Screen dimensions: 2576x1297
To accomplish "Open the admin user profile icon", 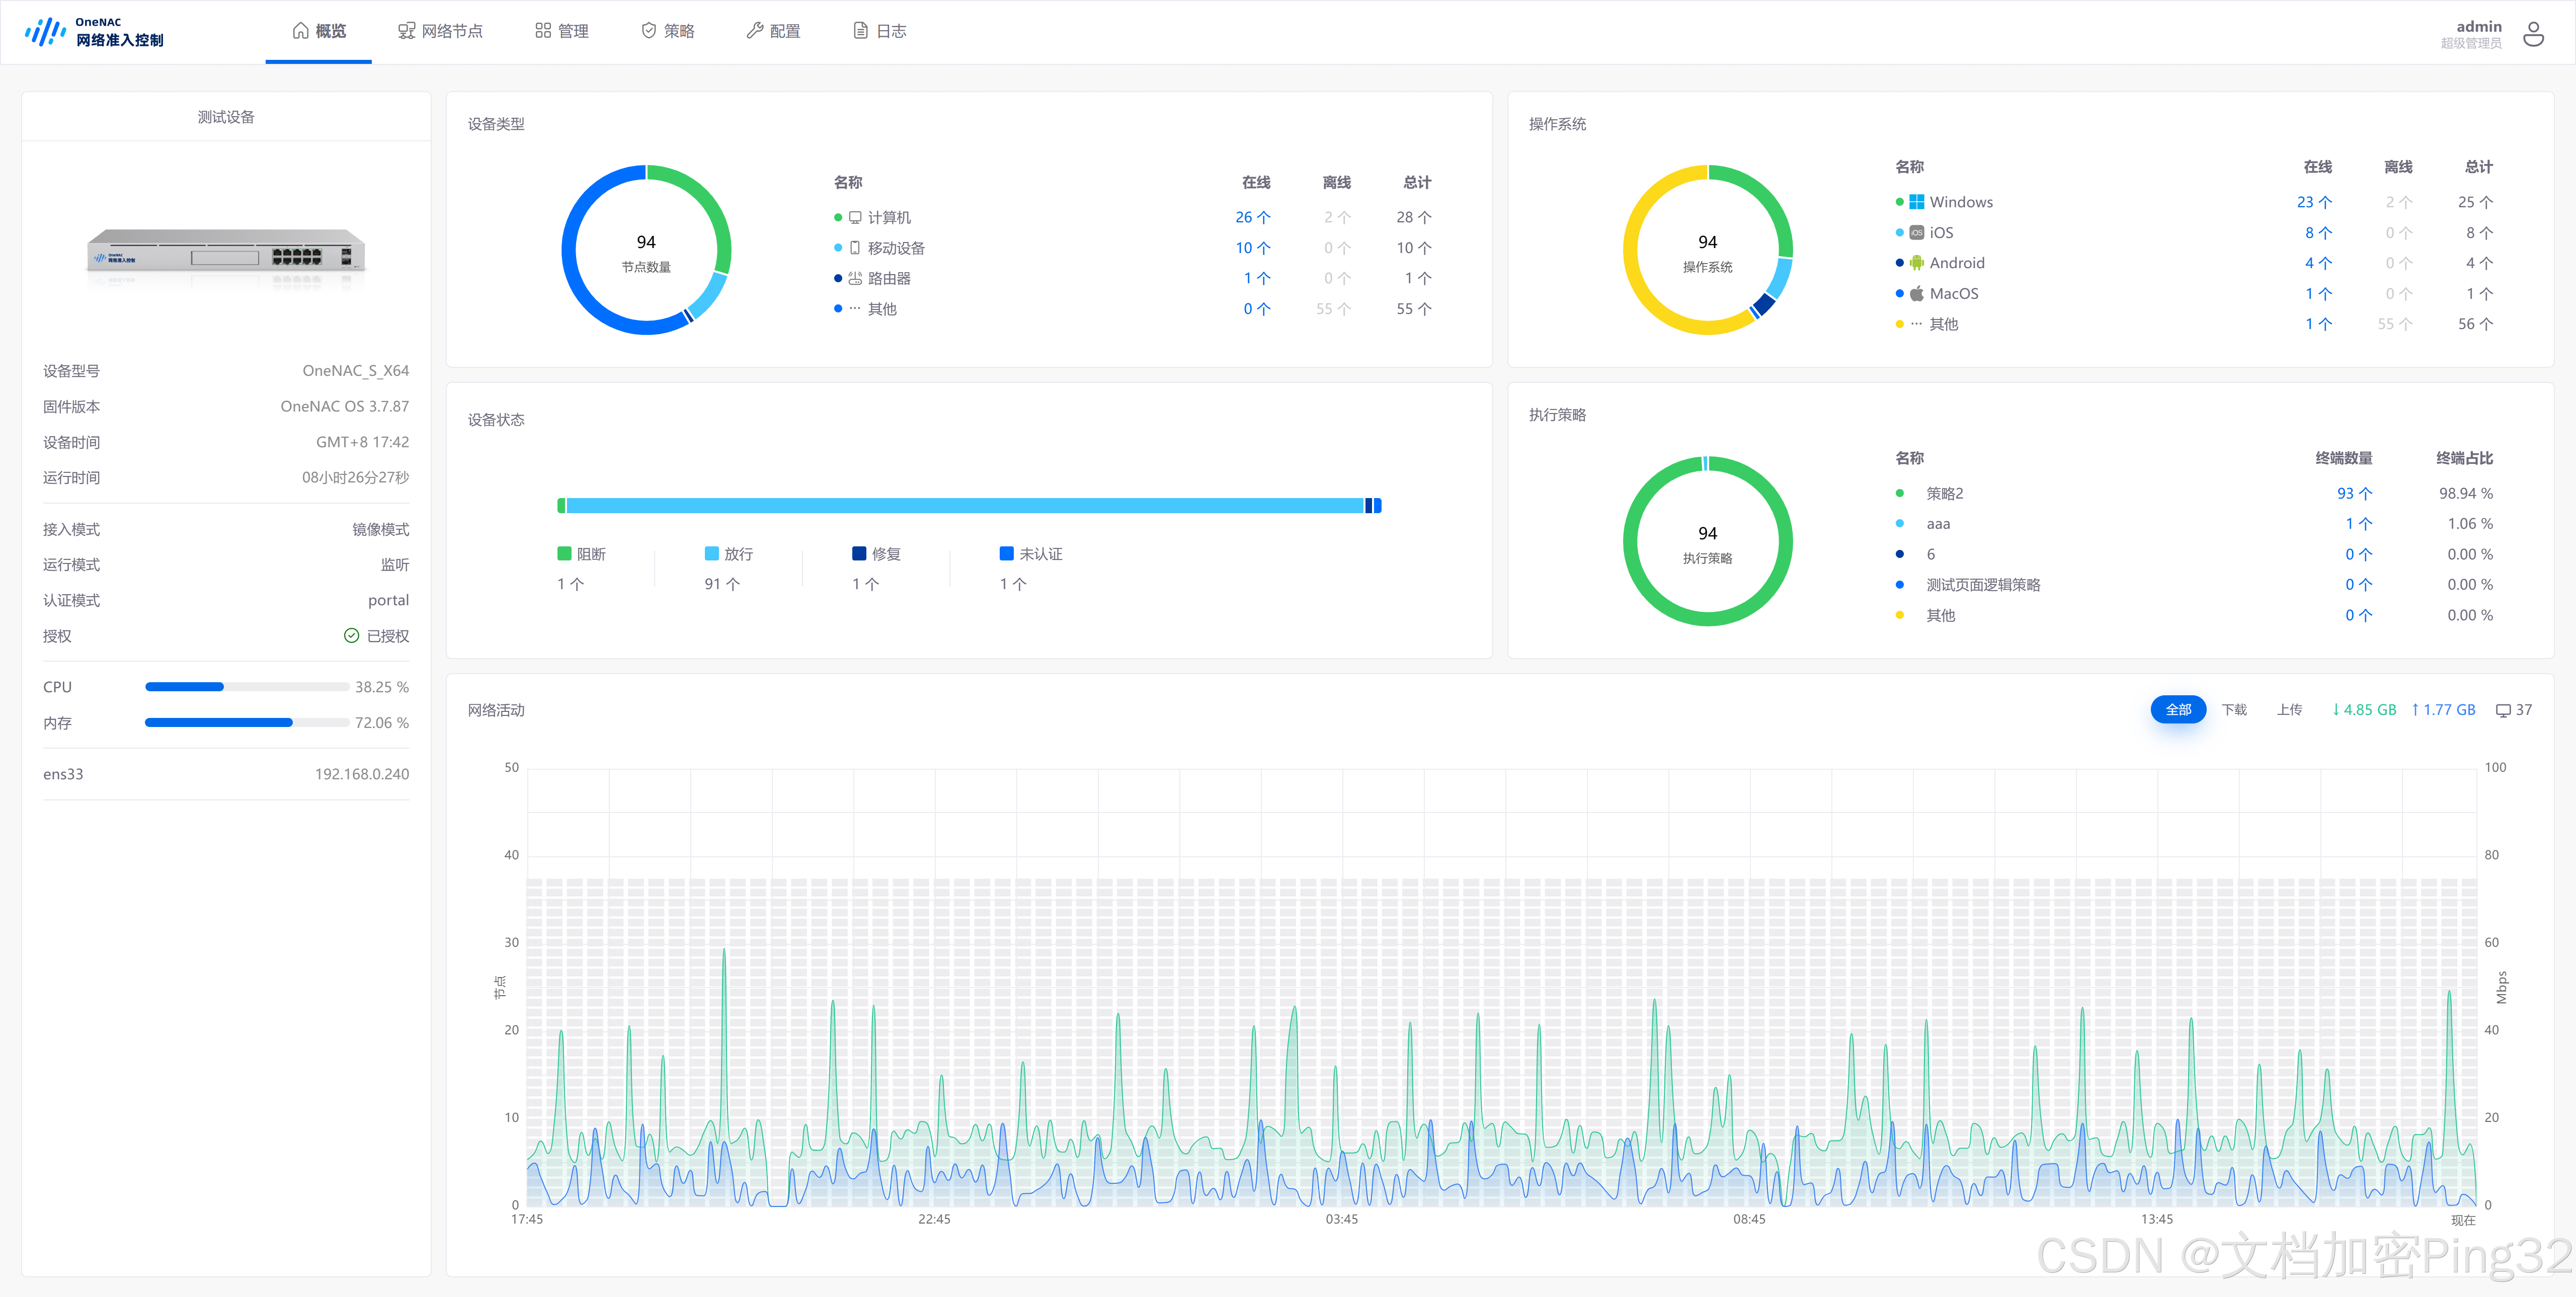I will click(2533, 34).
